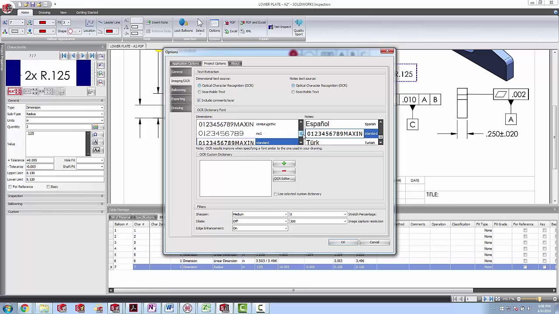Go to the next characteristic
Image resolution: width=559 pixels, height=314 pixels.
[83, 56]
